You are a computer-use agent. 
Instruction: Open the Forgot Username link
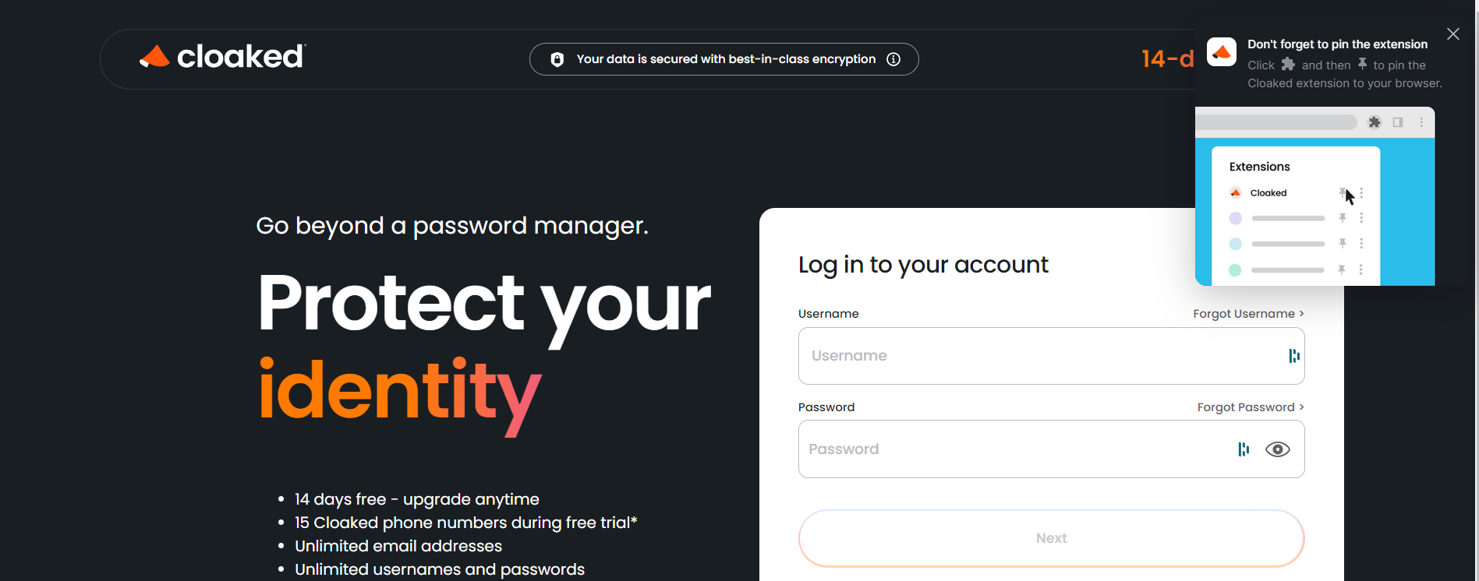coord(1248,314)
